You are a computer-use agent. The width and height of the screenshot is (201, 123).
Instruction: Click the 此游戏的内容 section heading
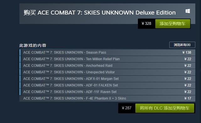pyautogui.click(x=33, y=45)
